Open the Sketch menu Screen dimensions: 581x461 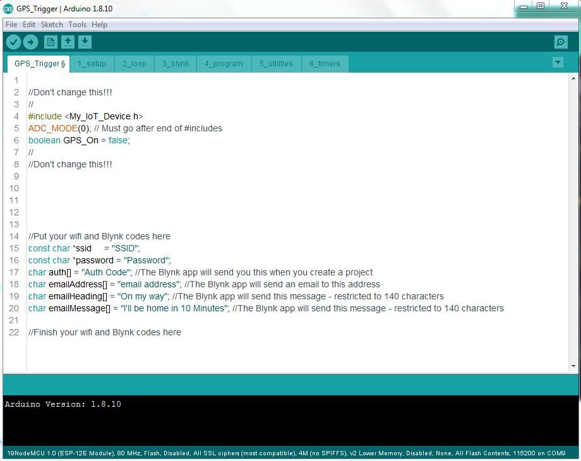click(52, 25)
